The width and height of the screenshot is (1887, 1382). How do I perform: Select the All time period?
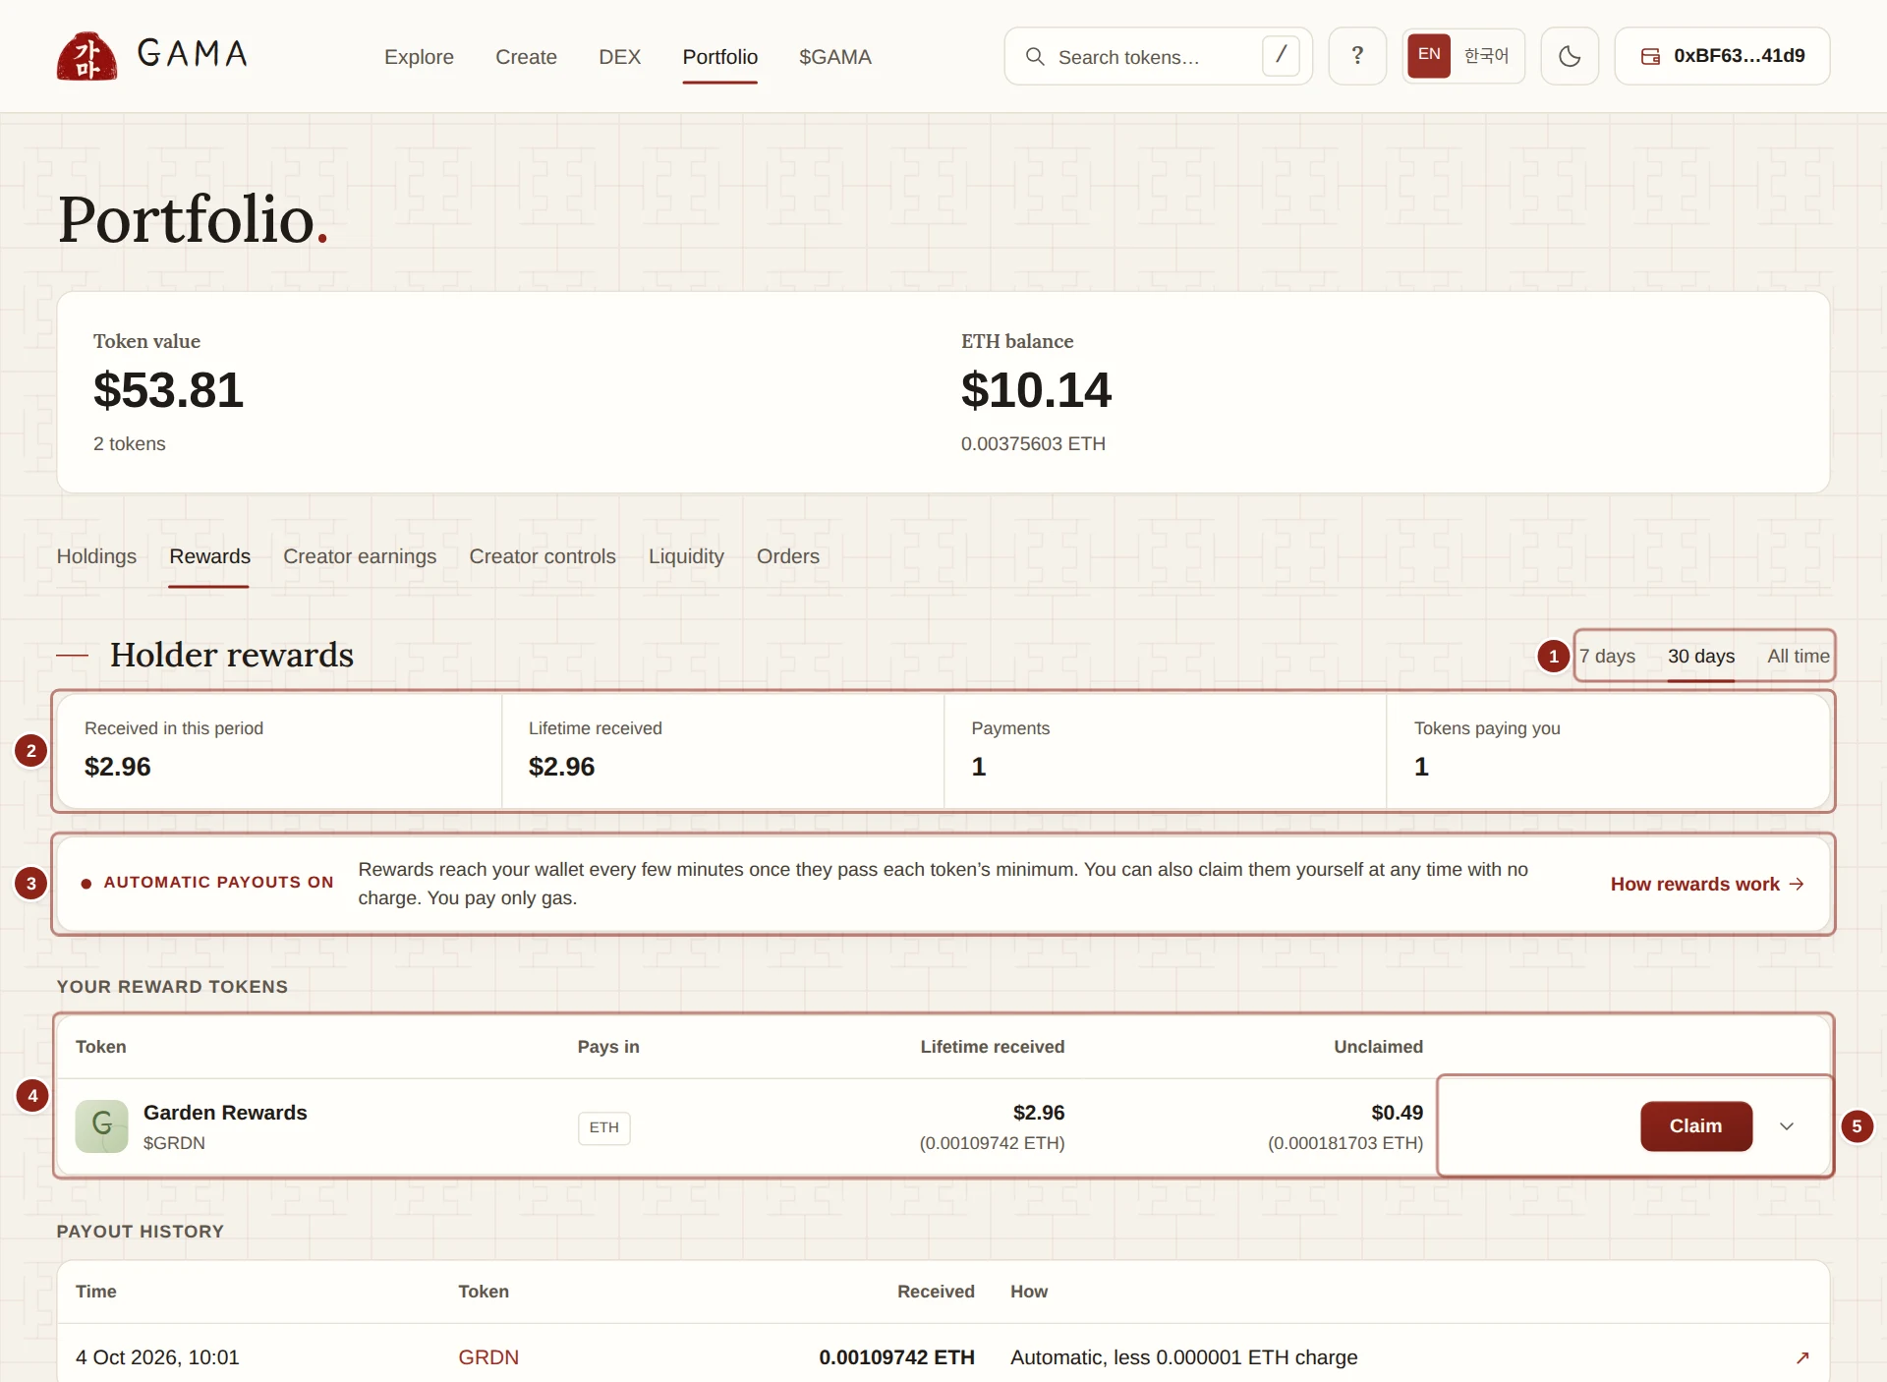[x=1799, y=656]
